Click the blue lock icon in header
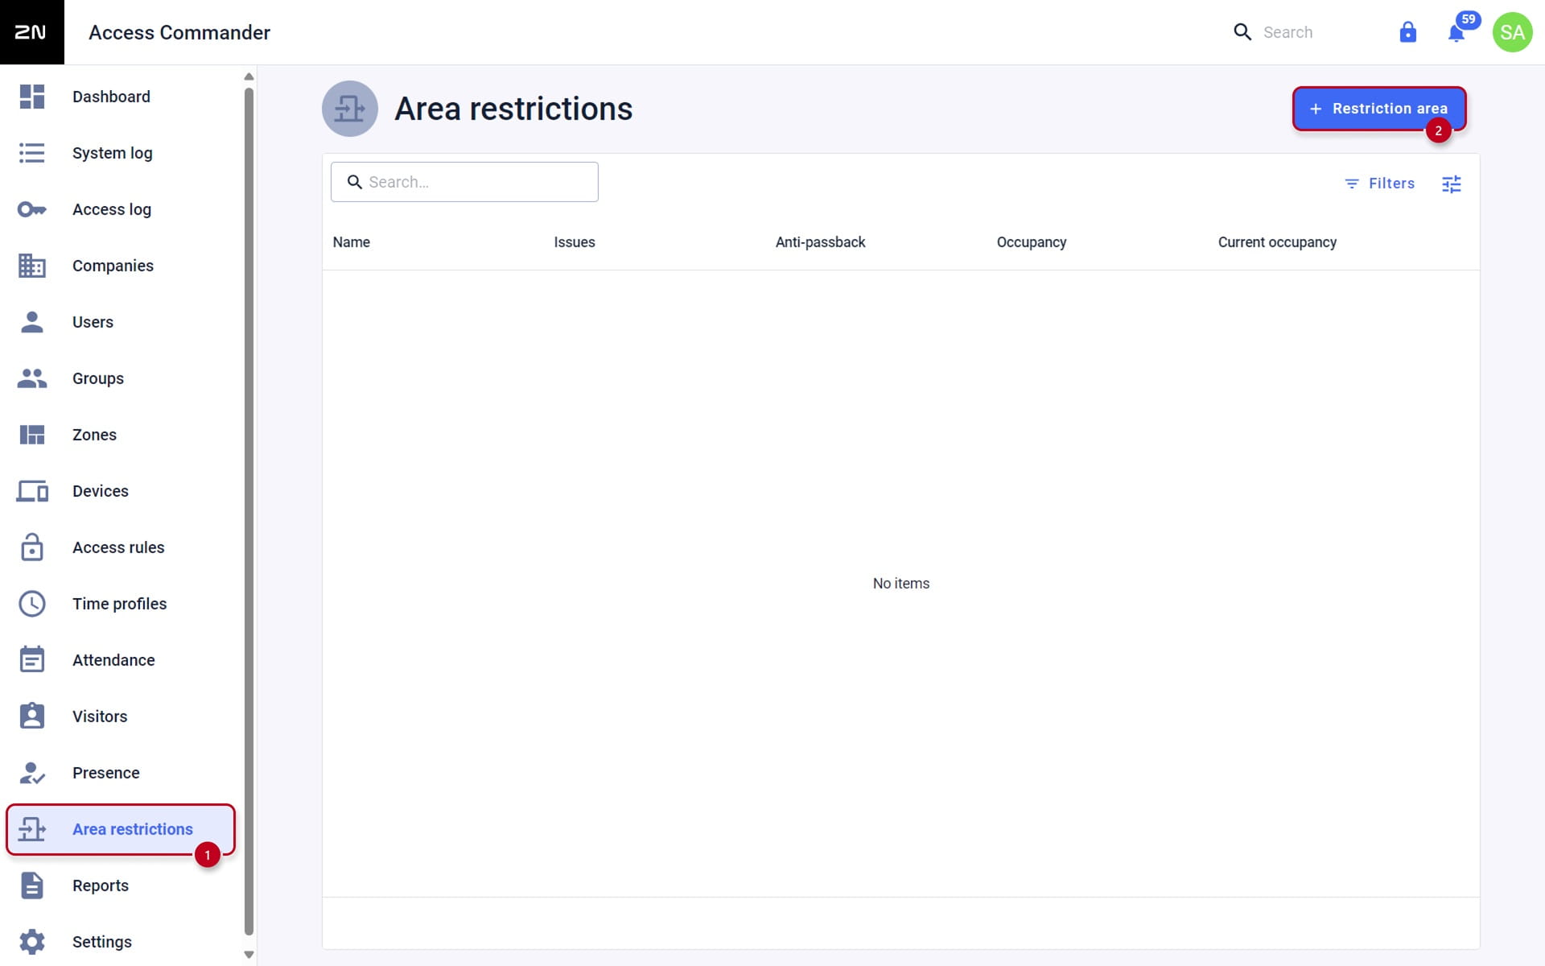The width and height of the screenshot is (1545, 966). pos(1407,32)
